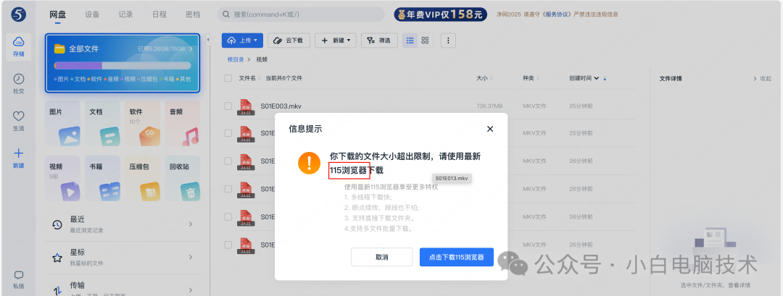Open the 文档 documents category tile
The width and height of the screenshot is (783, 296).
click(102, 124)
